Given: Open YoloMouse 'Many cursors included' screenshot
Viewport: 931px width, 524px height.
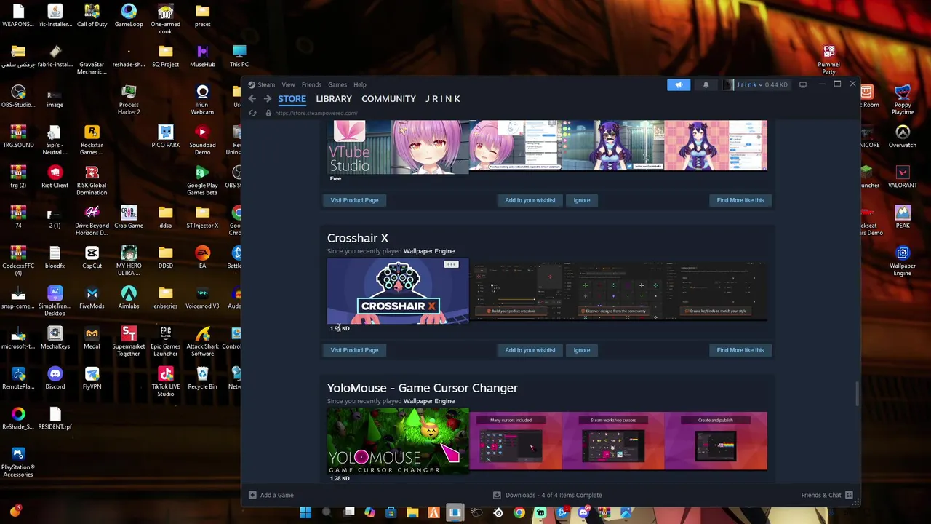Looking at the screenshot, I should [x=516, y=441].
